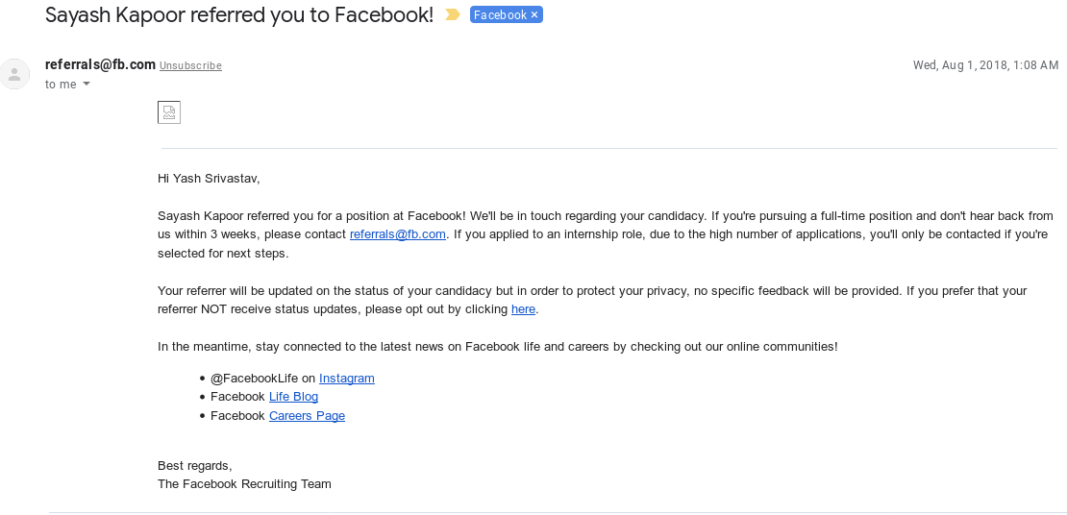Click 'Best regards,' closing line

tap(194, 465)
